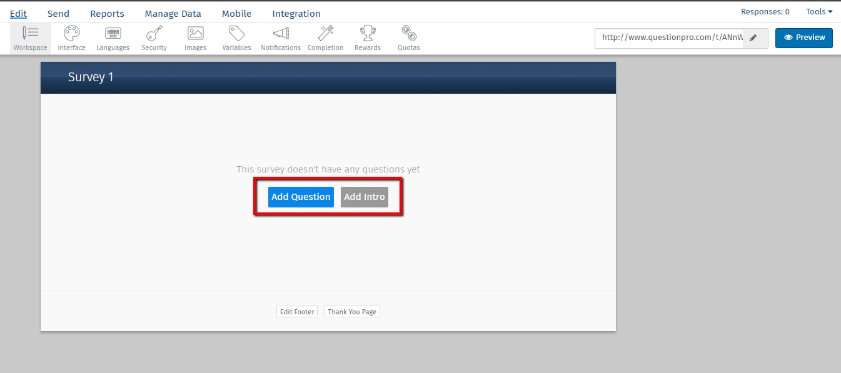841x373 pixels.
Task: Expand the Tools dropdown menu
Action: (819, 12)
